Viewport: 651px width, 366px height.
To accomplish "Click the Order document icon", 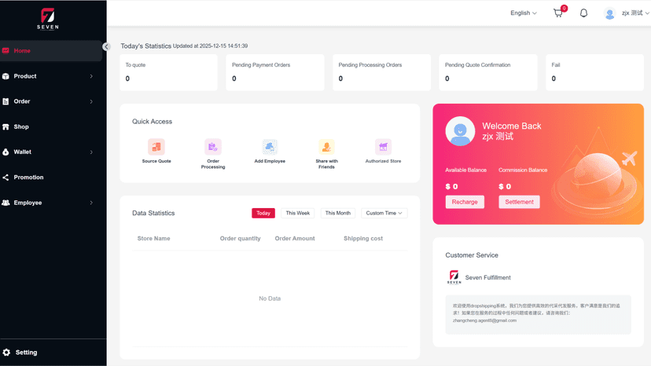I will coord(6,101).
